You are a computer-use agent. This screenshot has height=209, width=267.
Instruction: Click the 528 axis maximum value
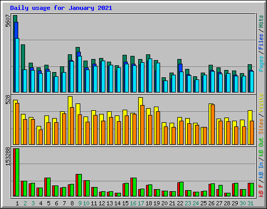click(8, 99)
